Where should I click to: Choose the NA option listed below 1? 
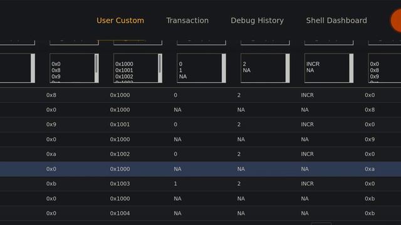point(183,76)
